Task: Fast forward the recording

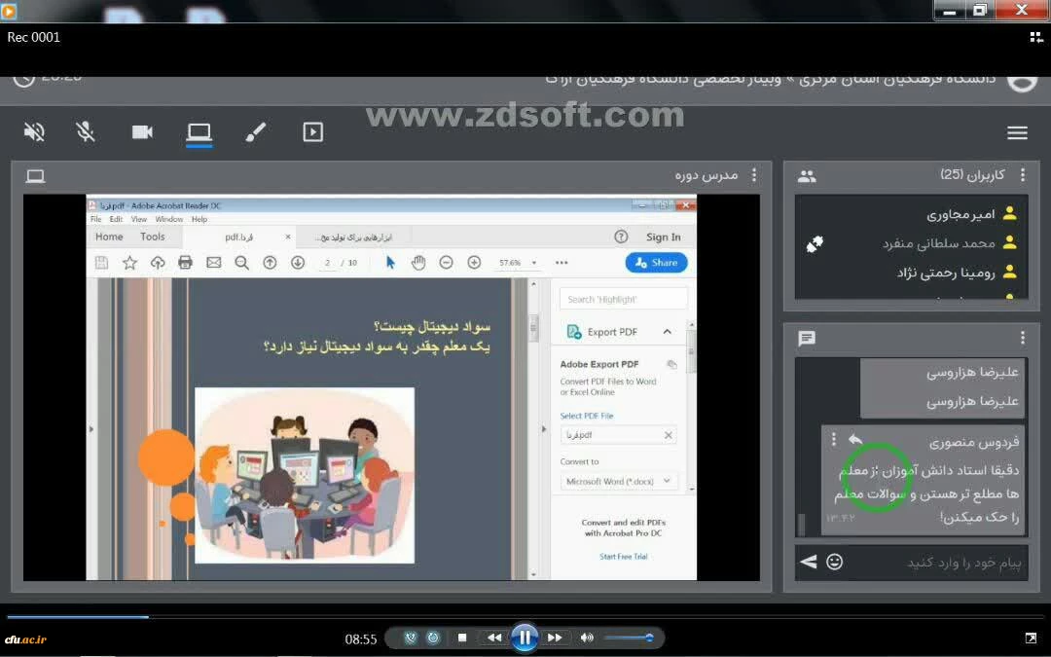Action: 555,638
